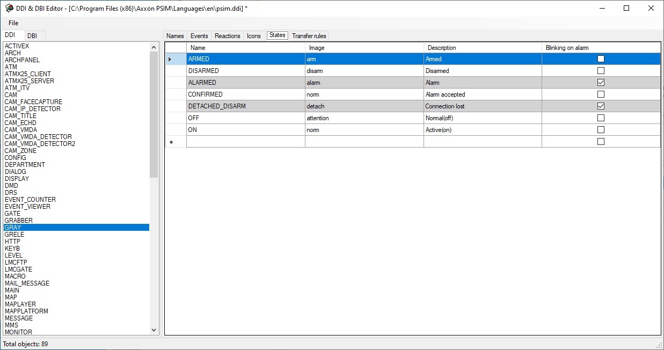Uncheck blinking on alarm for ALARMED row

601,83
